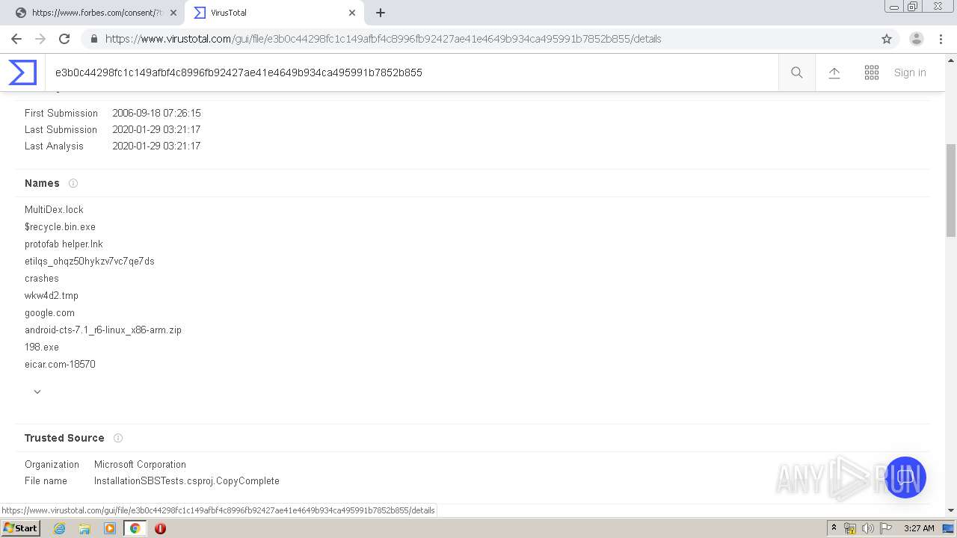Screen dimensions: 957x538
Task: Click the VirusTotal sigma logo
Action: point(22,72)
